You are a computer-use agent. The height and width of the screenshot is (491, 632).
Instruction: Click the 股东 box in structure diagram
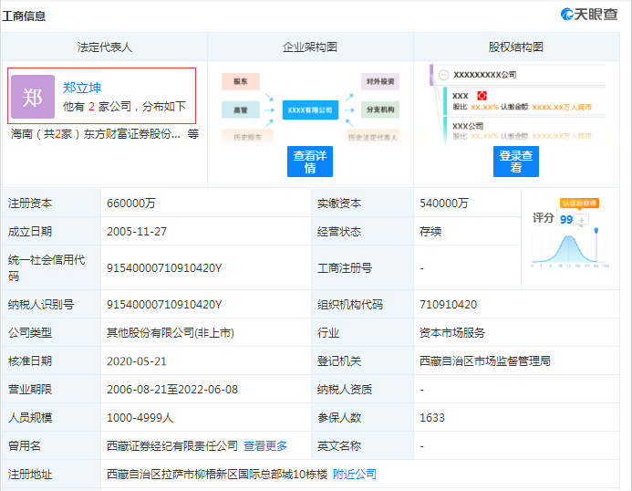(x=241, y=82)
